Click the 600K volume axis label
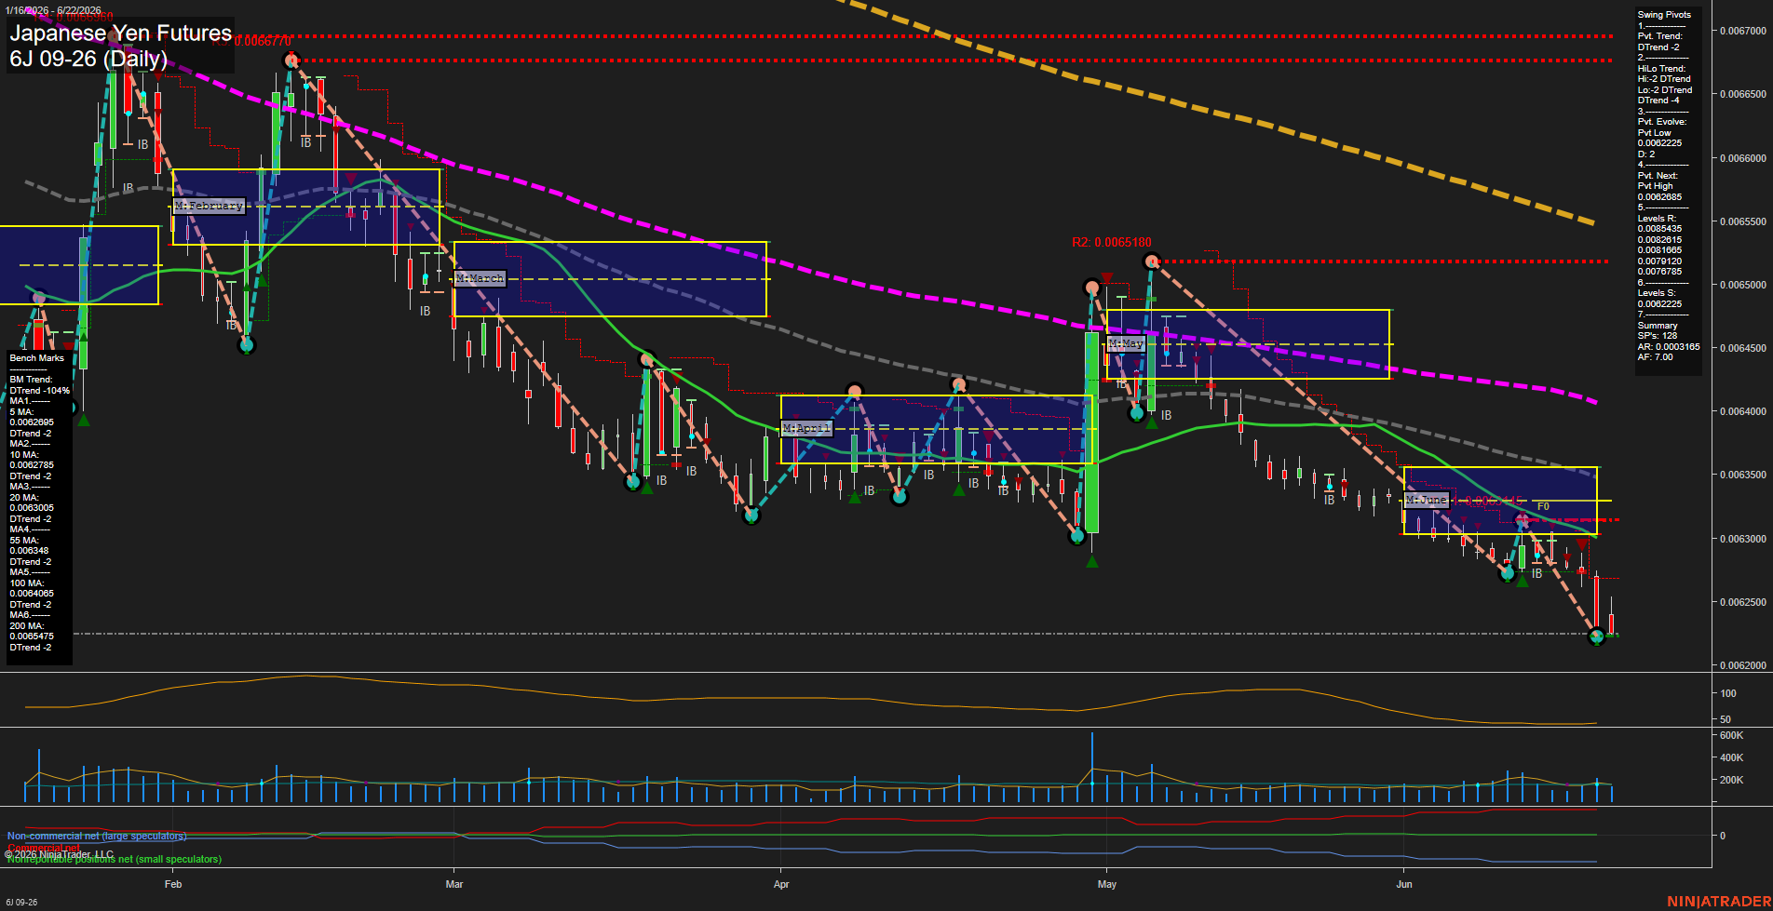1773x911 pixels. coord(1731,735)
